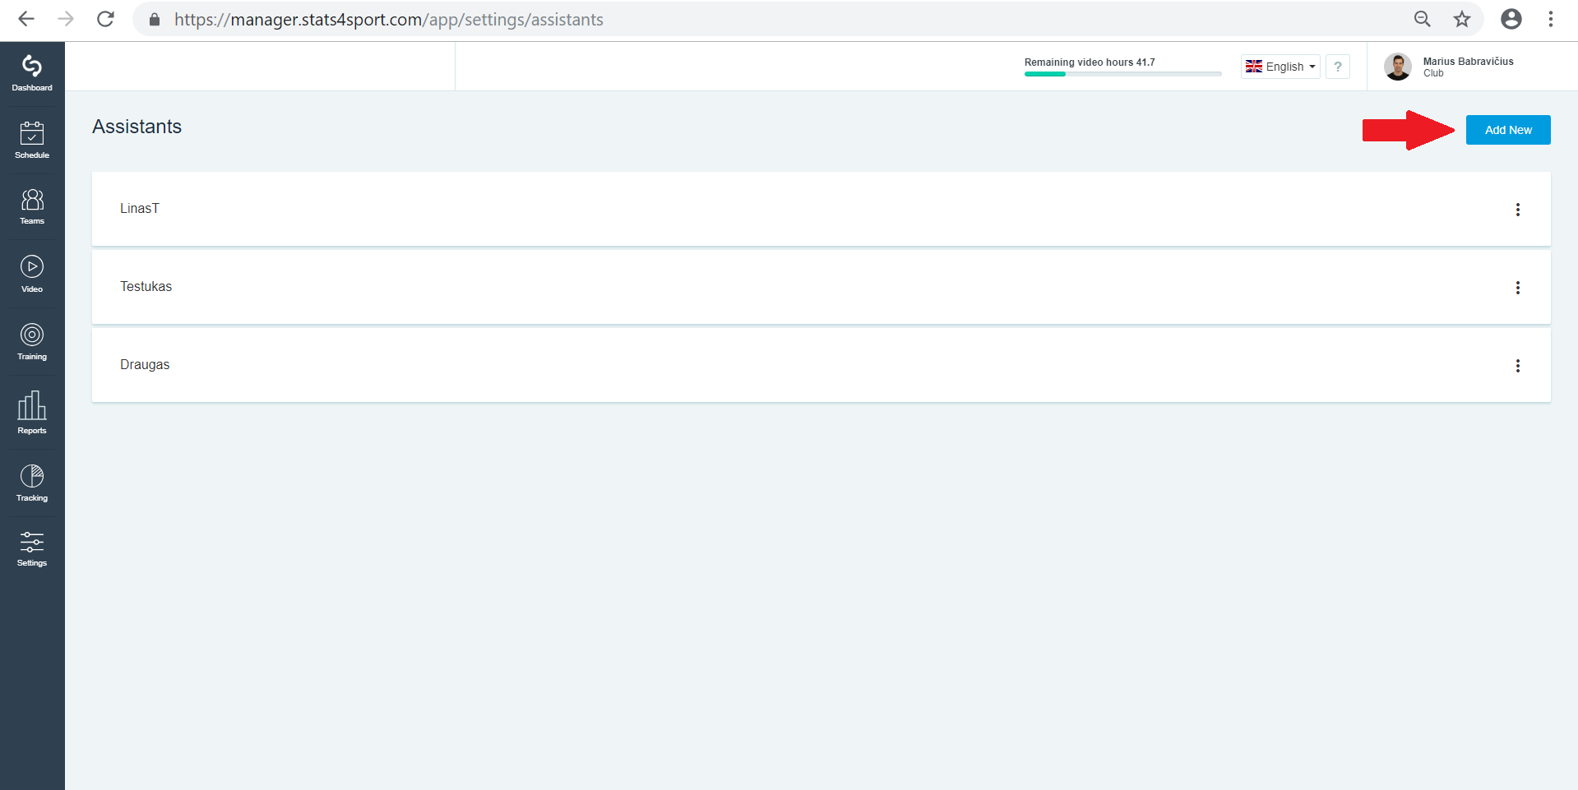The width and height of the screenshot is (1578, 790).
Task: Select the Testukas assistant name
Action: point(146,287)
